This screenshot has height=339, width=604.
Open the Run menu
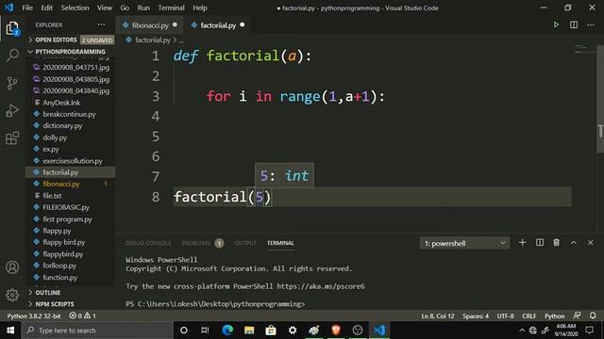[143, 8]
